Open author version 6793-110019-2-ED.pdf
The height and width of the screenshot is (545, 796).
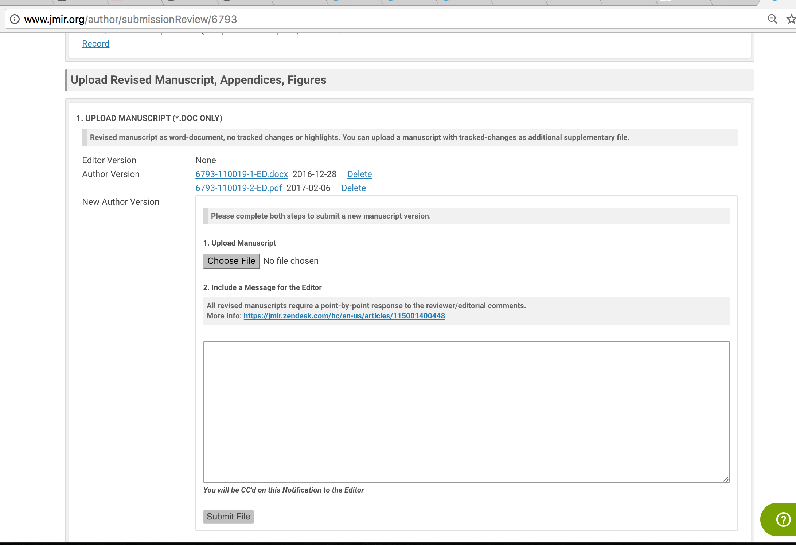click(x=239, y=188)
